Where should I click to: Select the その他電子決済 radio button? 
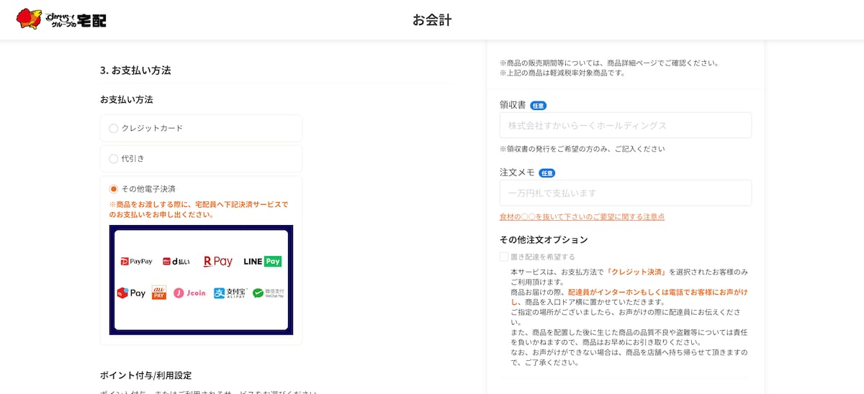[113, 189]
